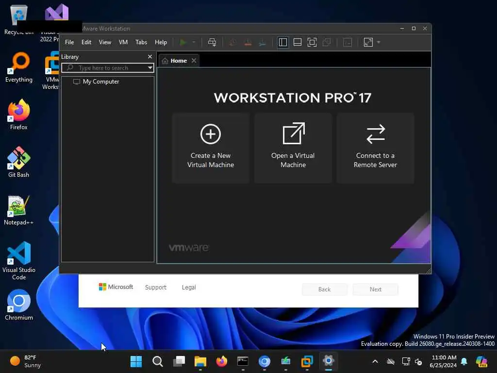This screenshot has height=373, width=497.
Task: Show hidden system tray icons chevron
Action: tap(375, 361)
